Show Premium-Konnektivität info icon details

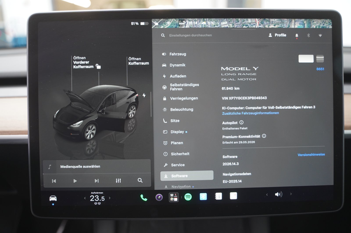pyautogui.click(x=264, y=136)
